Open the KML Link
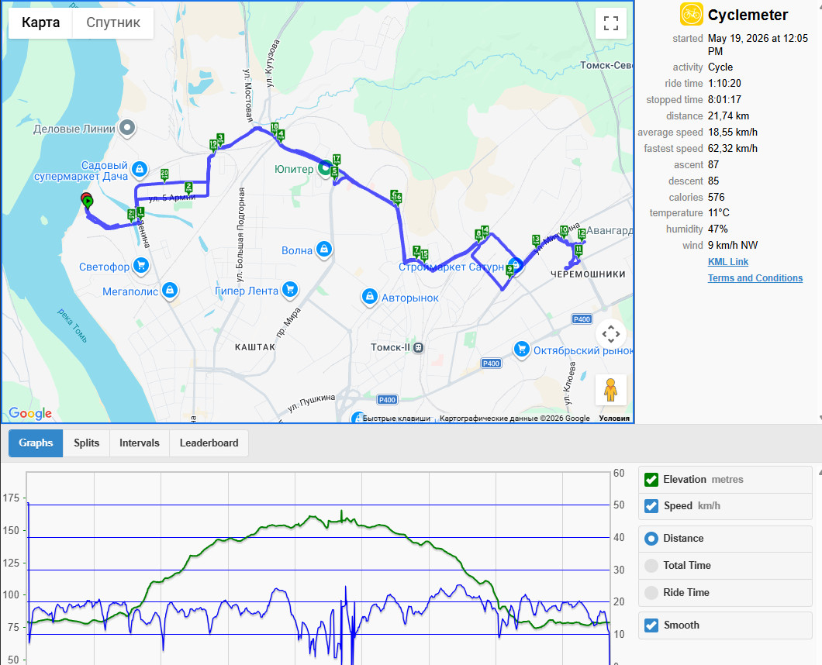 tap(728, 261)
